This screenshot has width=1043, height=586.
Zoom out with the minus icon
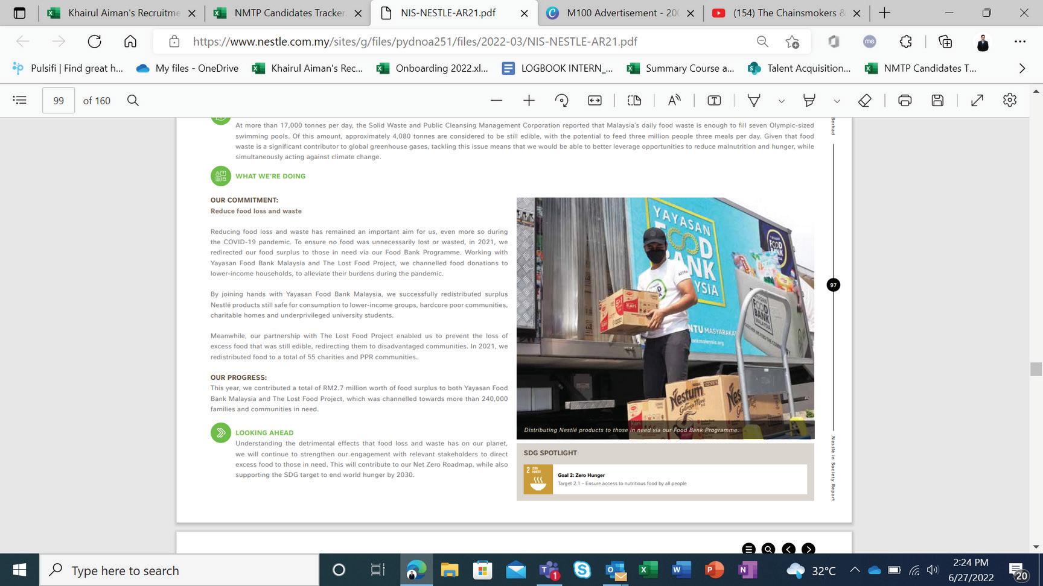pyautogui.click(x=496, y=100)
